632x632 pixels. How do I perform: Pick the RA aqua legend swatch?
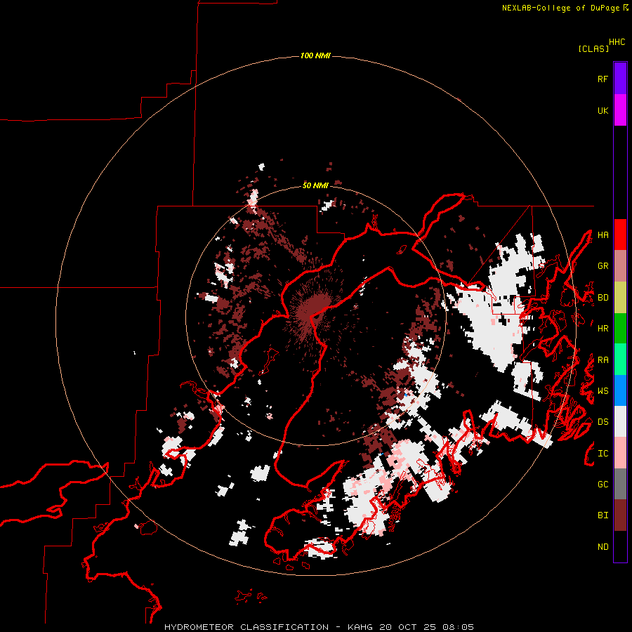[x=620, y=360]
